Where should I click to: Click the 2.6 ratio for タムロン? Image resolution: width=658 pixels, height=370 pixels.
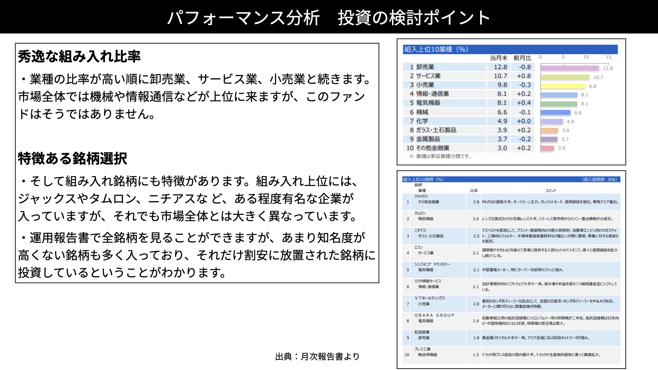tap(476, 219)
